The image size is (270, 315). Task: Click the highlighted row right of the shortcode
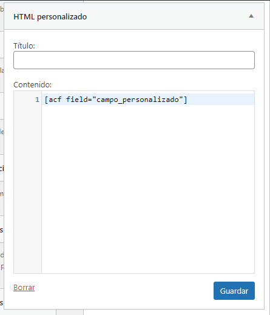(x=220, y=100)
